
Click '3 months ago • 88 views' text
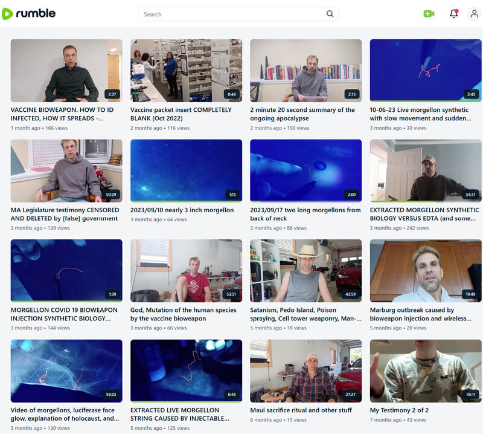pyautogui.click(x=278, y=228)
